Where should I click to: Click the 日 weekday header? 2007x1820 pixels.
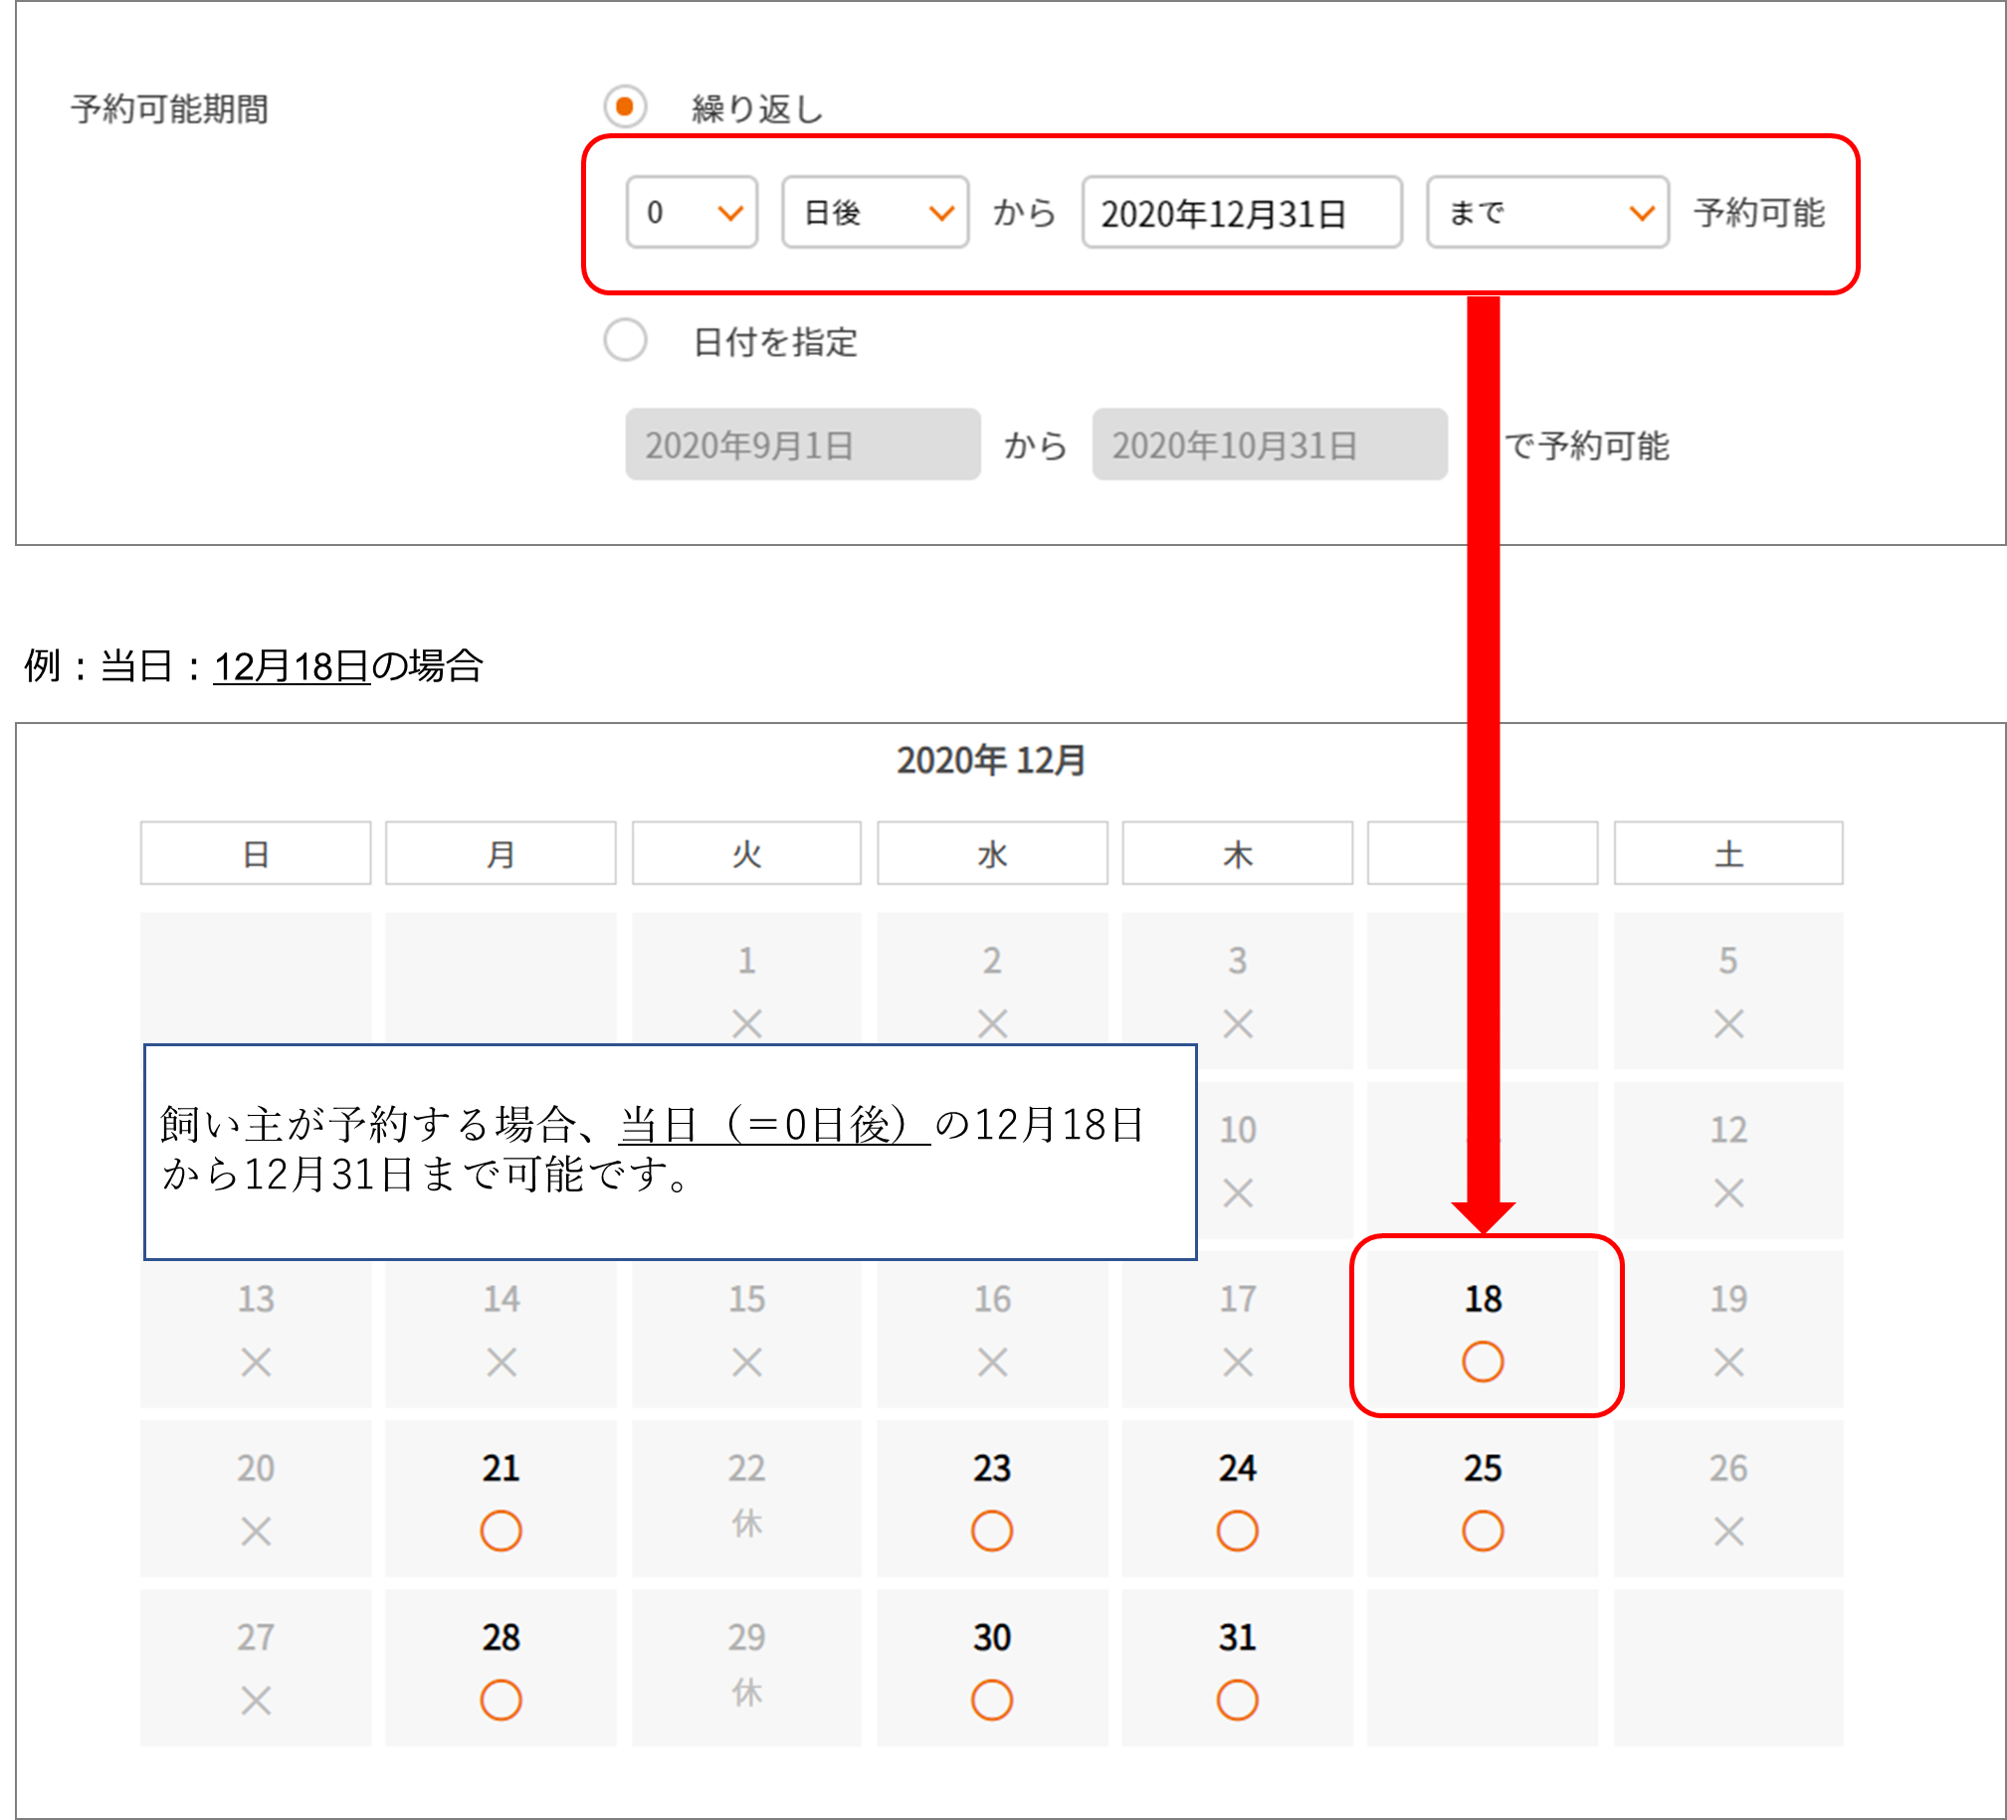click(x=256, y=852)
